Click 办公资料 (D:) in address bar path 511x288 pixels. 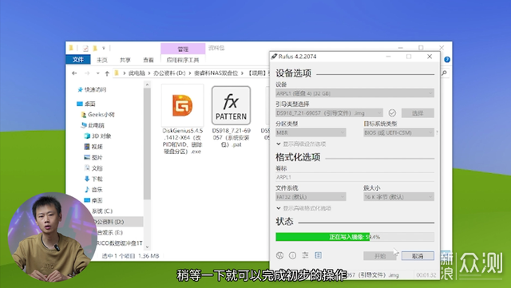[x=169, y=73]
